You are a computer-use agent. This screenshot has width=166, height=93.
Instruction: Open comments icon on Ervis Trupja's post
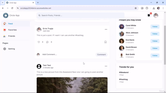pos(47,42)
